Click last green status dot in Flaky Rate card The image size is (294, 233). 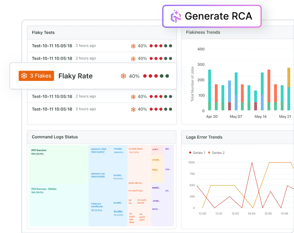point(167,76)
